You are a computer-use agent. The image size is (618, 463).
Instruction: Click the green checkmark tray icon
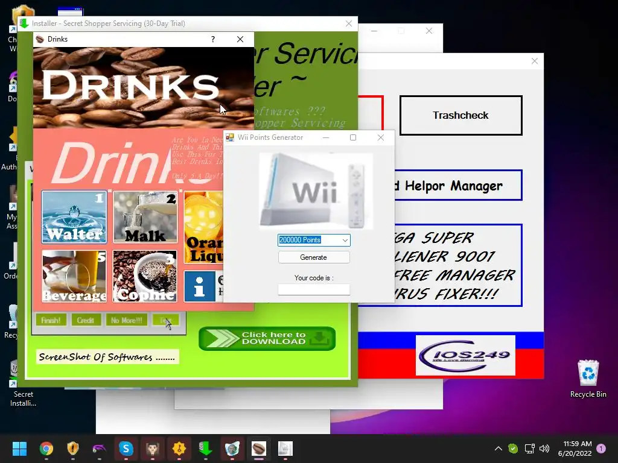[x=513, y=449]
